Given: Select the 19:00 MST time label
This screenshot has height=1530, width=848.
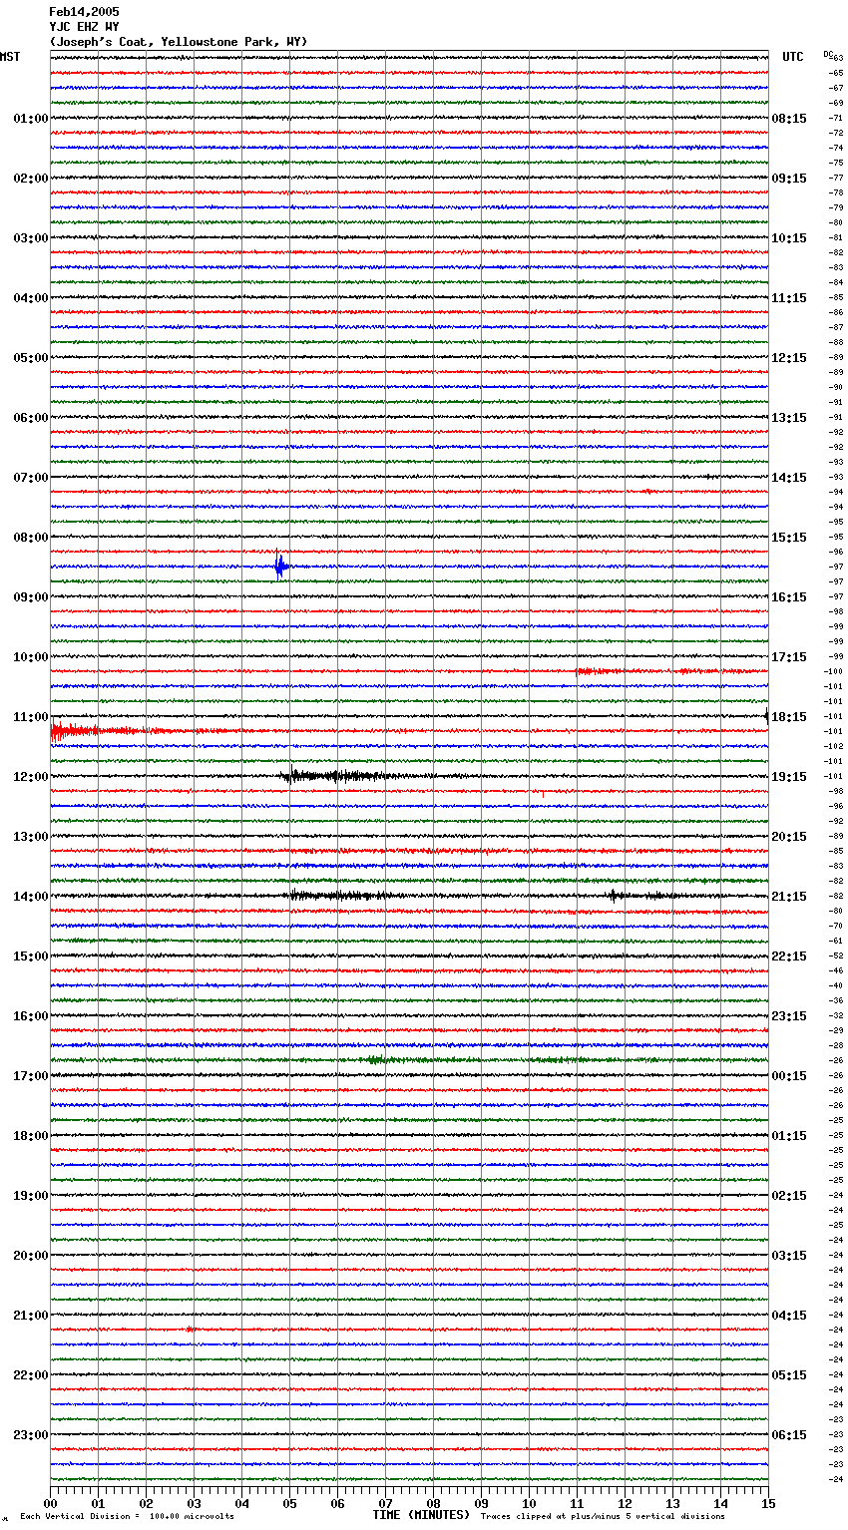Looking at the screenshot, I should point(31,1196).
